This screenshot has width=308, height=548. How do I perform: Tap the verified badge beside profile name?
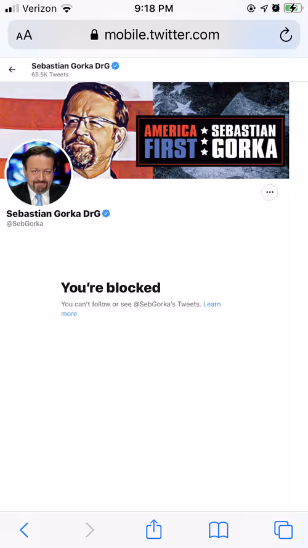(x=106, y=213)
